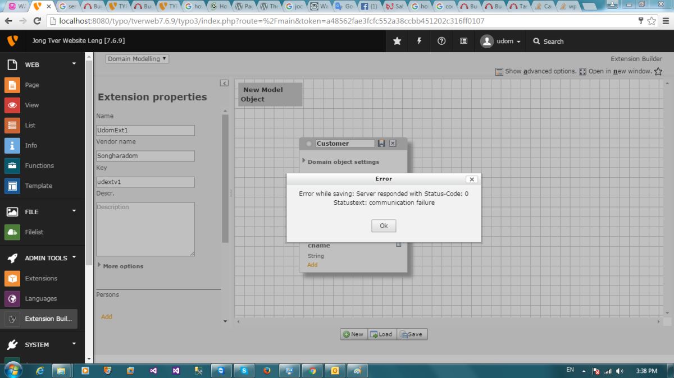Click the Vendor name input field
This screenshot has width=674, height=378.
145,156
